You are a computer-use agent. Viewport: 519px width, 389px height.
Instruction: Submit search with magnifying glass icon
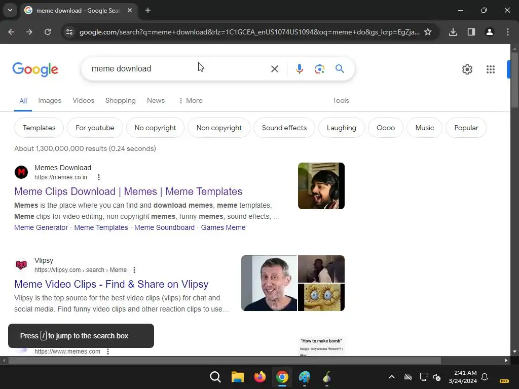[x=340, y=69]
